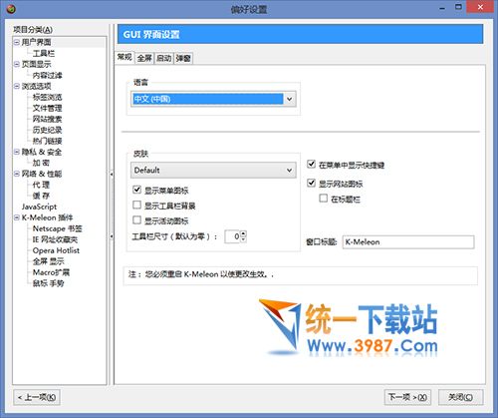Select 文件管理 in category tree
The image size is (498, 418).
48,108
